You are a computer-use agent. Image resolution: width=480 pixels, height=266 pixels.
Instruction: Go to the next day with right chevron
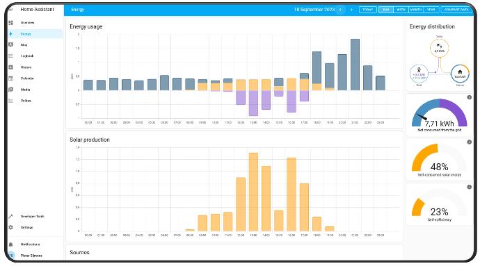coord(351,10)
